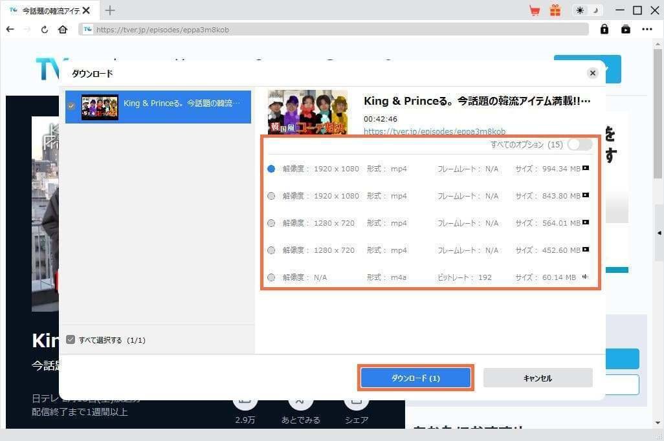Open a new tab with plus icon

[x=109, y=10]
